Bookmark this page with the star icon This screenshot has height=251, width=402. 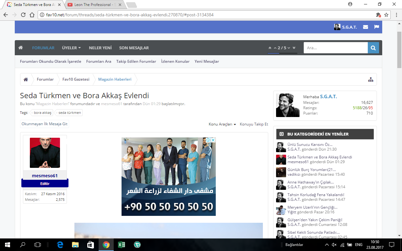pyautogui.click(x=386, y=15)
